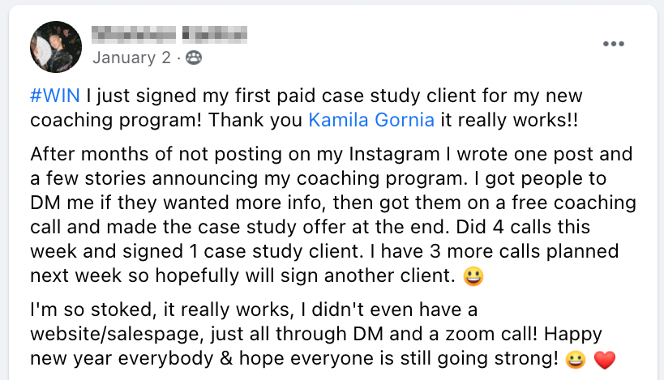This screenshot has height=380, width=664.
Task: Open the three-dot post options menu
Action: (x=614, y=44)
